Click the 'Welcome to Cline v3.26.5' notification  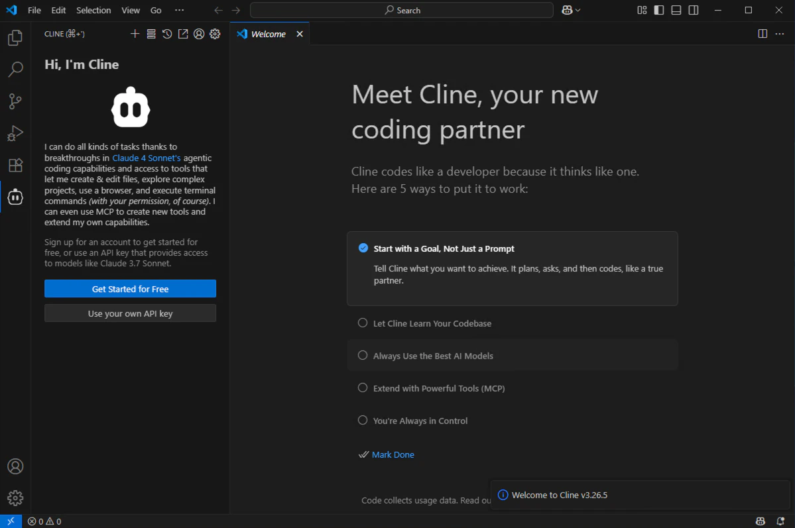[x=640, y=495]
